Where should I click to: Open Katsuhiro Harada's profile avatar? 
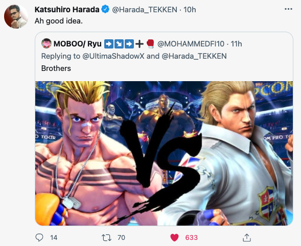(16, 16)
